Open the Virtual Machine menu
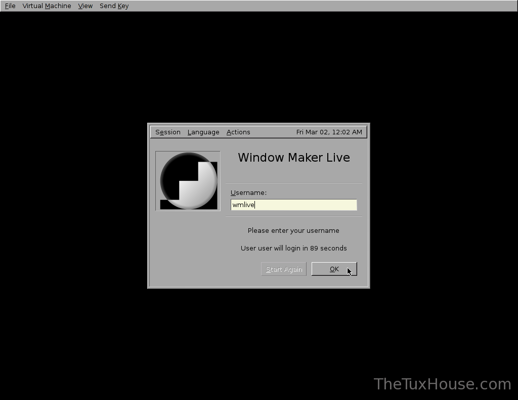Image resolution: width=518 pixels, height=400 pixels. [x=47, y=6]
